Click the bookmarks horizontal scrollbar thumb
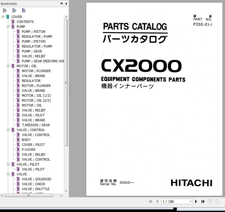This screenshot has width=225, height=212. coord(29,196)
